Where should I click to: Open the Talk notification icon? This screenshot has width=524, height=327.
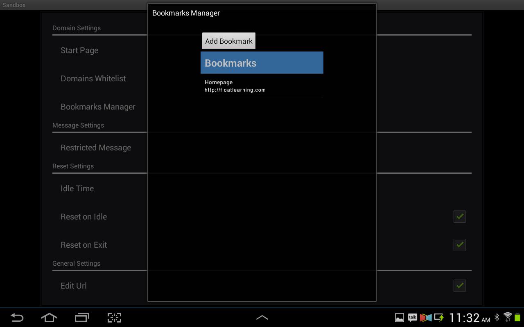(x=412, y=318)
